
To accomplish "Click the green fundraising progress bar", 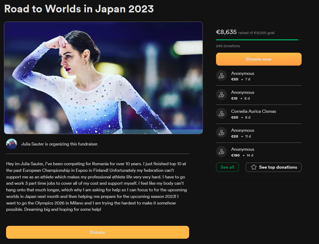I will tap(257, 40).
